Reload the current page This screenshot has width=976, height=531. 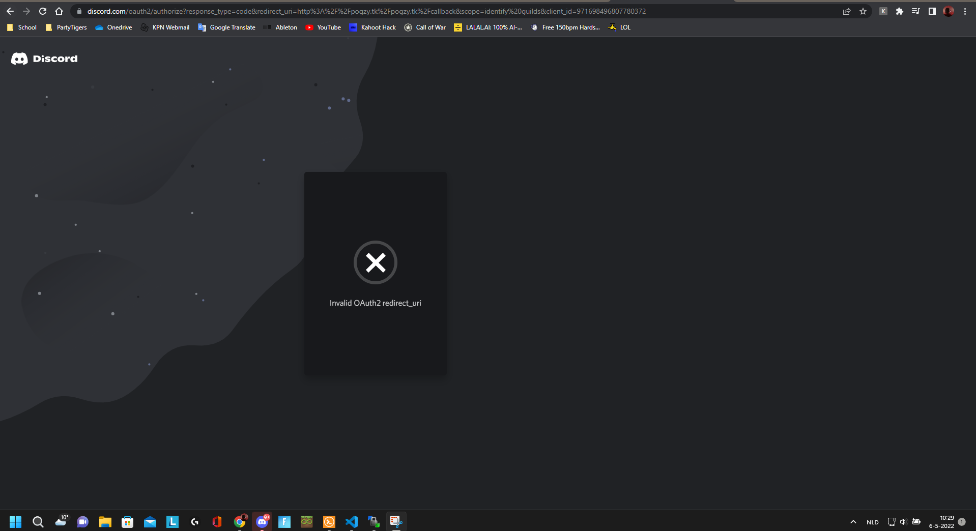point(43,11)
